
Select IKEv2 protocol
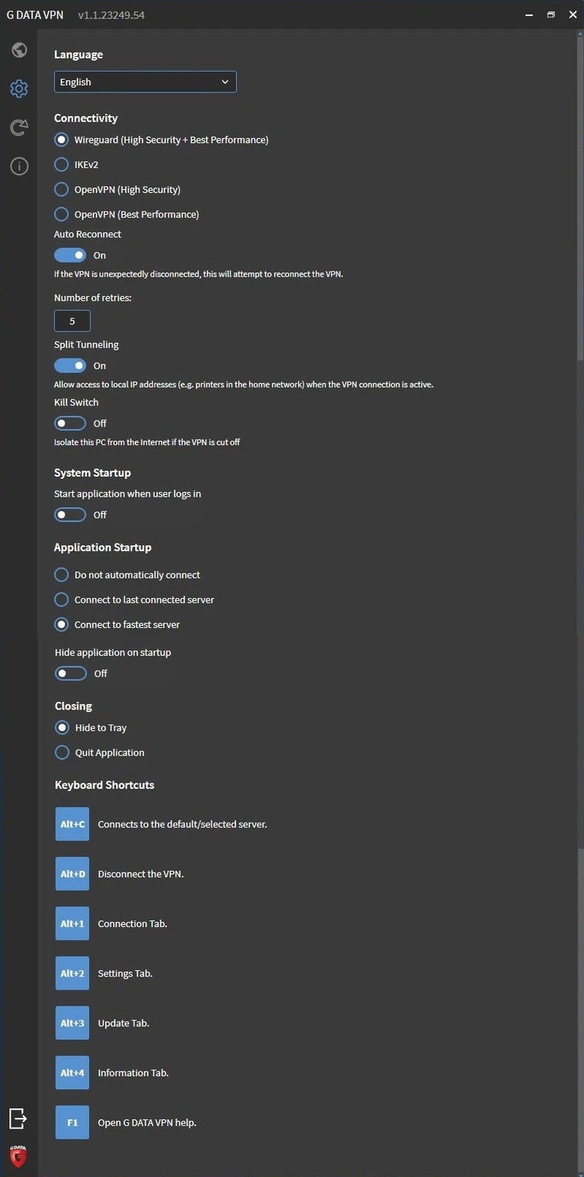coord(61,165)
